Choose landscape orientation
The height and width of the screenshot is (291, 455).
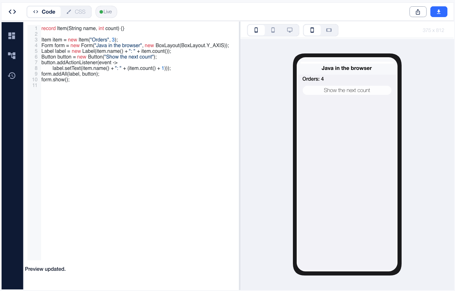329,30
